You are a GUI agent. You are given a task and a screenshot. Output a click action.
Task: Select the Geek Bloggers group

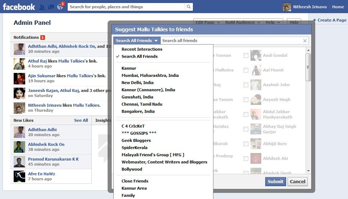pos(136,140)
